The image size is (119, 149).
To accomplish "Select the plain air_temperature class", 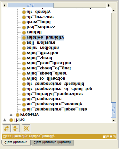I will point(42,99).
